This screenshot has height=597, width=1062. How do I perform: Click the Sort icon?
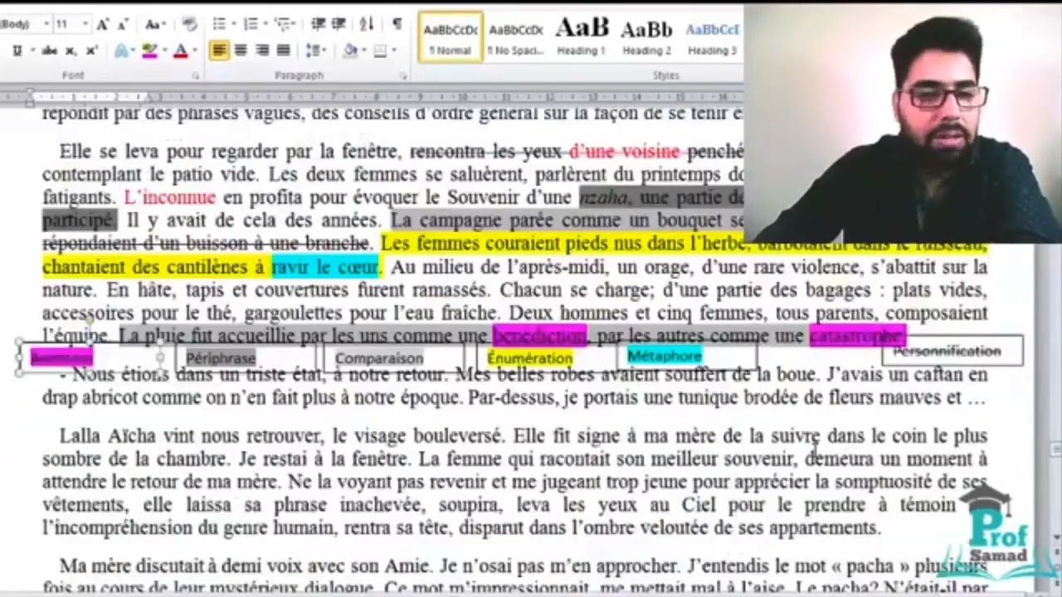click(368, 24)
